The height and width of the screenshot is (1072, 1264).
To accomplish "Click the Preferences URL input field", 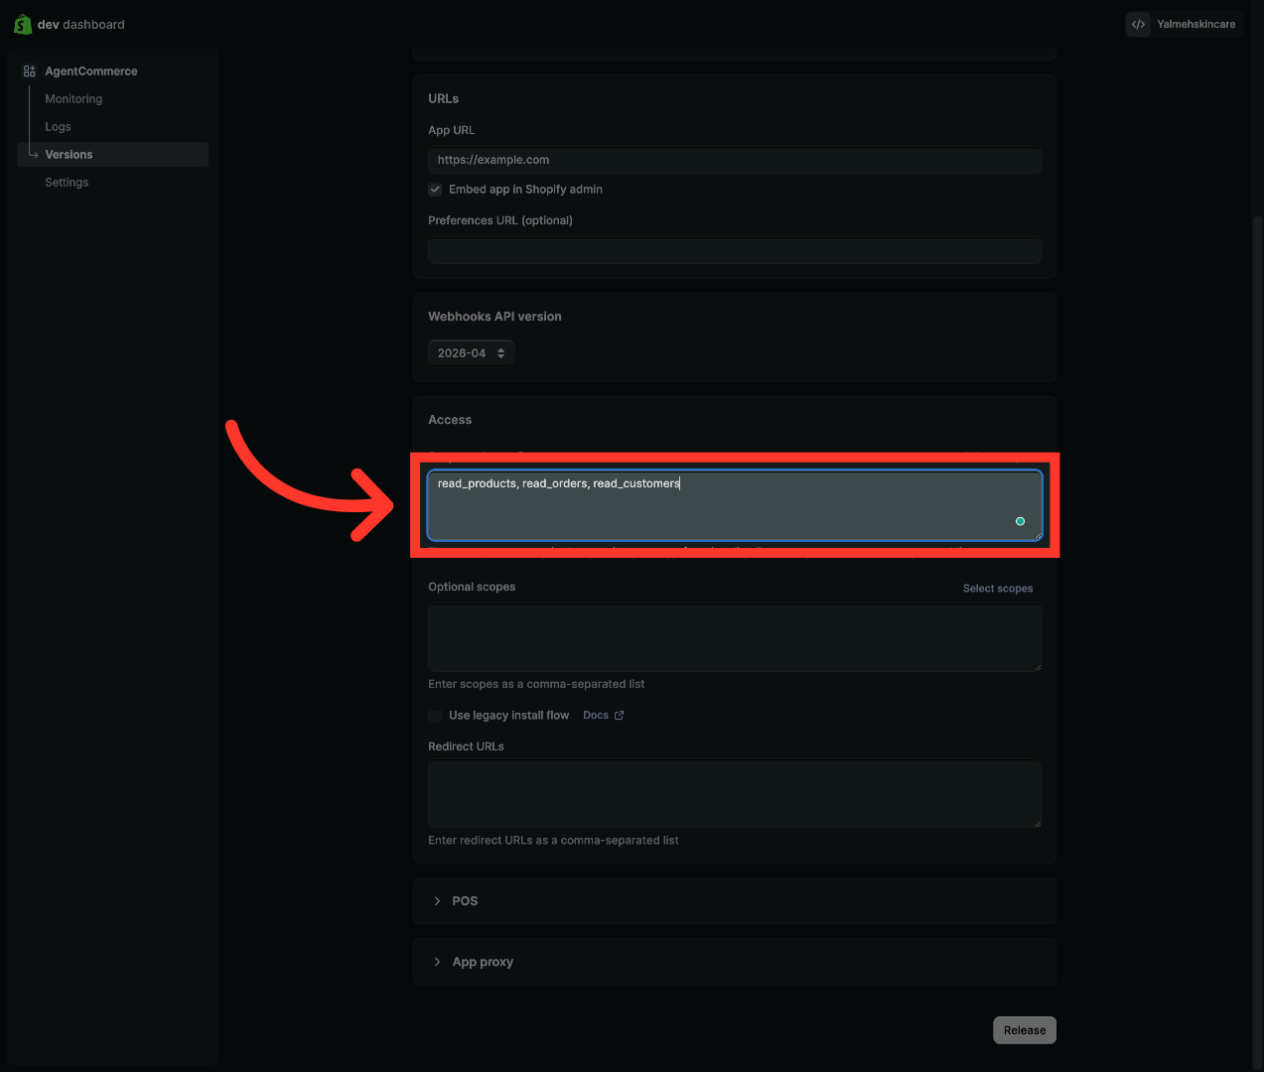I will pyautogui.click(x=735, y=250).
